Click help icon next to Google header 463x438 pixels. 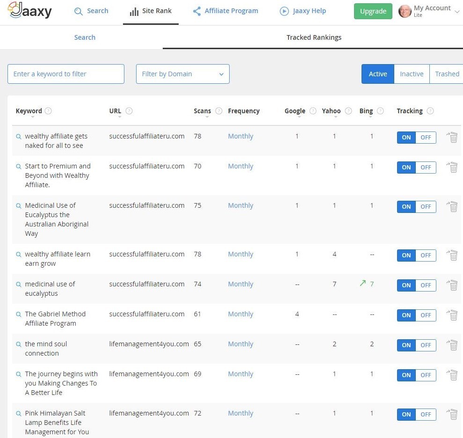tap(313, 111)
